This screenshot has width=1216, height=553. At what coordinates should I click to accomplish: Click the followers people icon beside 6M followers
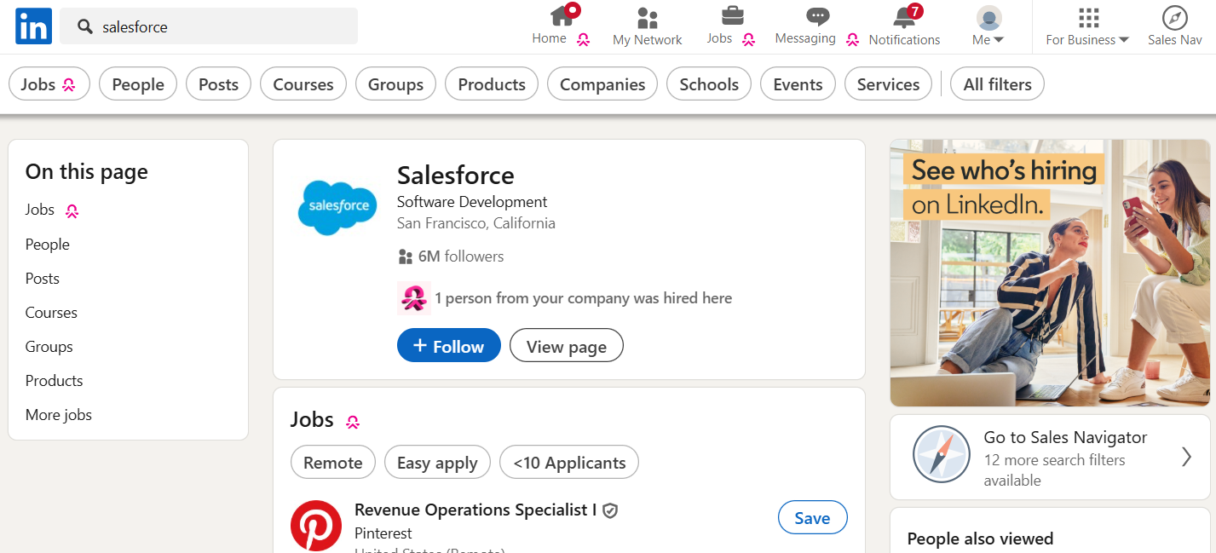[x=406, y=256]
